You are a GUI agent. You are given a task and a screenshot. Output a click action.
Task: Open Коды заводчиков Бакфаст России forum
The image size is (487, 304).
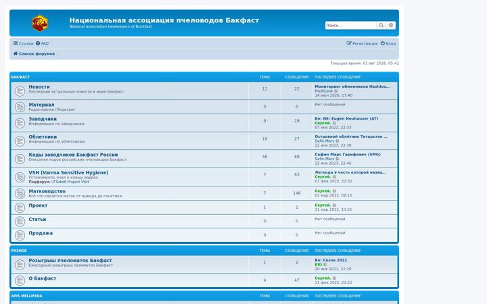coord(73,155)
